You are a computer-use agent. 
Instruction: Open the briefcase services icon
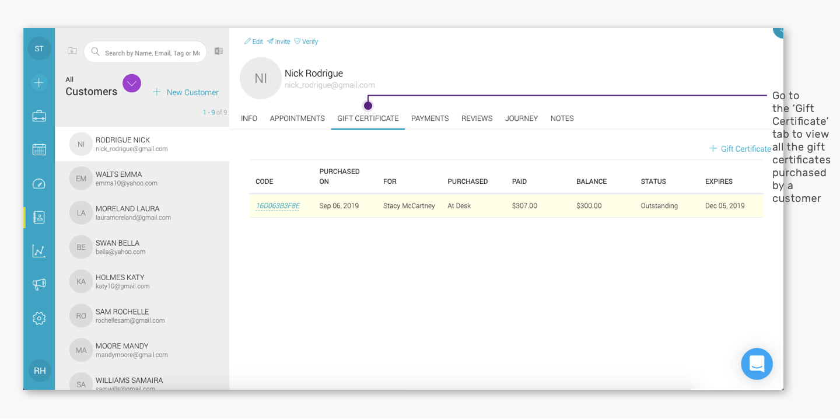(39, 116)
